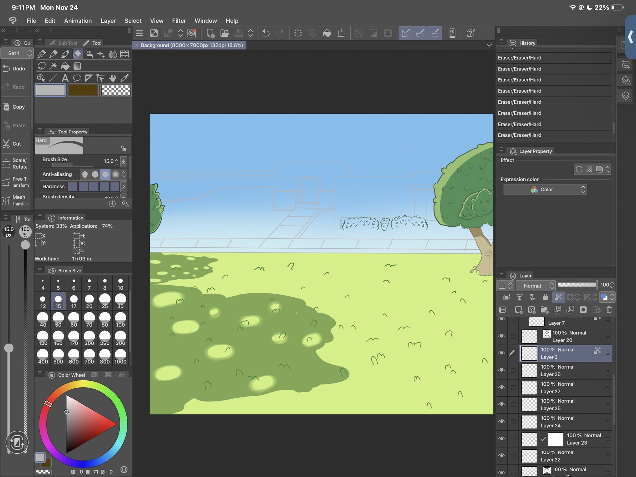Choose brush size 50 preset

[58, 320]
